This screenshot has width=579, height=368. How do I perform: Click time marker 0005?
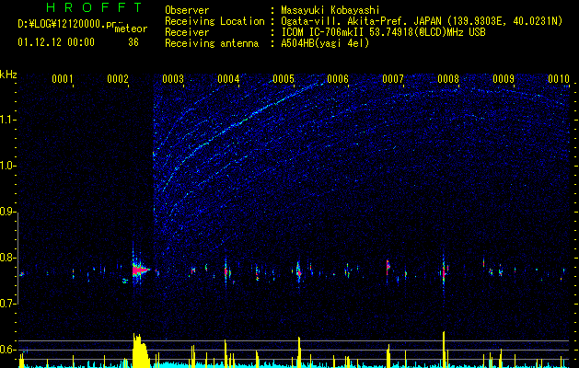(284, 78)
